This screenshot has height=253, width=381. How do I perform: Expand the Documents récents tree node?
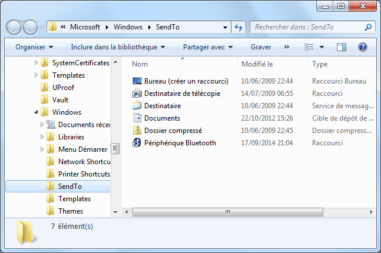tap(42, 125)
